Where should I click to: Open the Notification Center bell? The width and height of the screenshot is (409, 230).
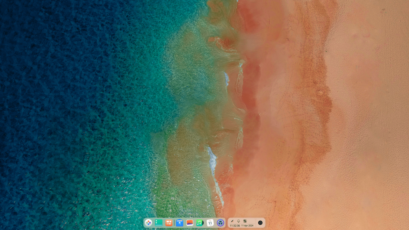[238, 221]
